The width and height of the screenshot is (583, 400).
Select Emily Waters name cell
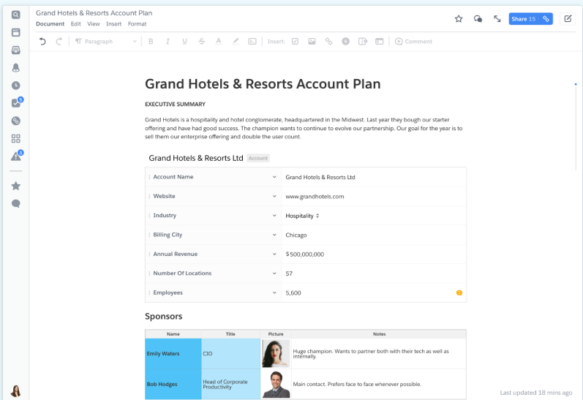(173, 353)
